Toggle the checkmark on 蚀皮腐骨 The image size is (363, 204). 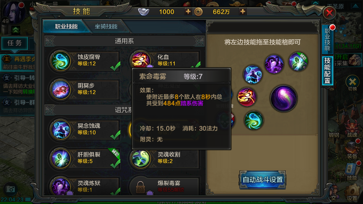coord(115,66)
